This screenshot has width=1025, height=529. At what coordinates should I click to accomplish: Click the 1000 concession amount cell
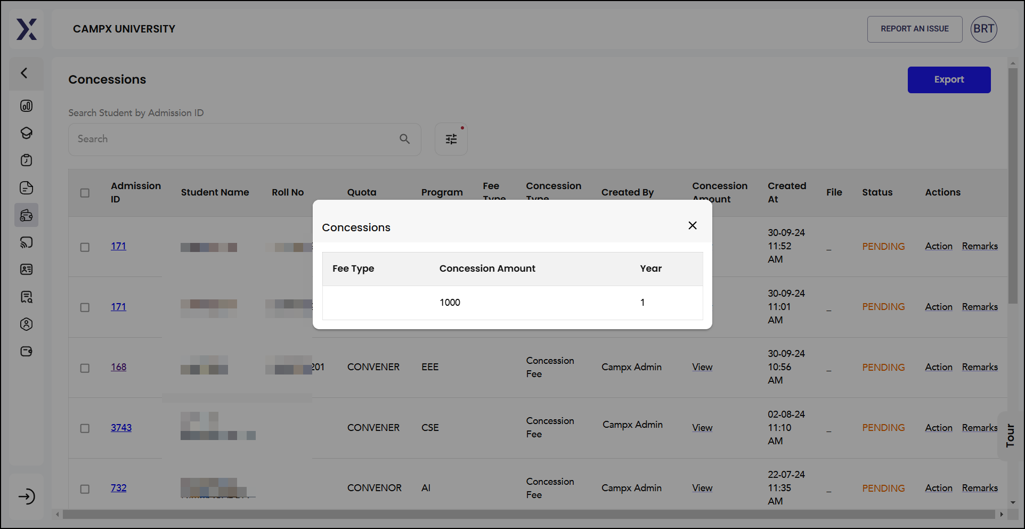click(x=450, y=303)
